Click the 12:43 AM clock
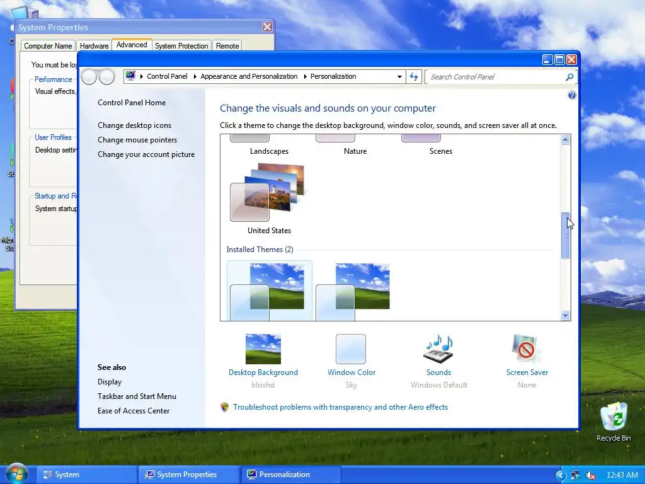Screen dimensions: 645x484 (622, 475)
